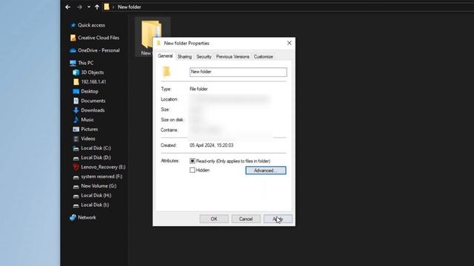Open Local Disk (C:) drive icon

click(x=76, y=149)
